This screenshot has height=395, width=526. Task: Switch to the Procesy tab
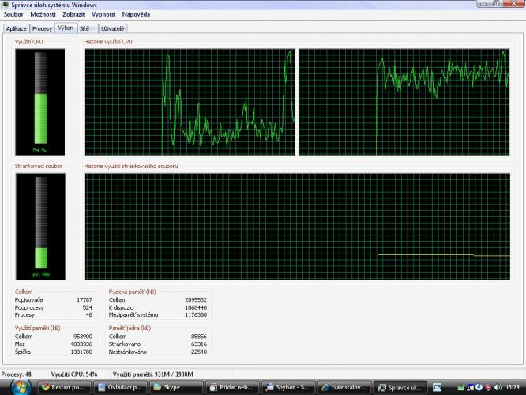(42, 29)
